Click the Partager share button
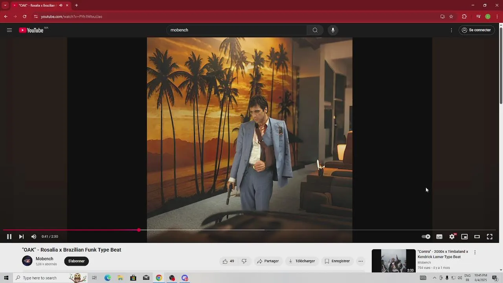This screenshot has height=283, width=503. (268, 261)
